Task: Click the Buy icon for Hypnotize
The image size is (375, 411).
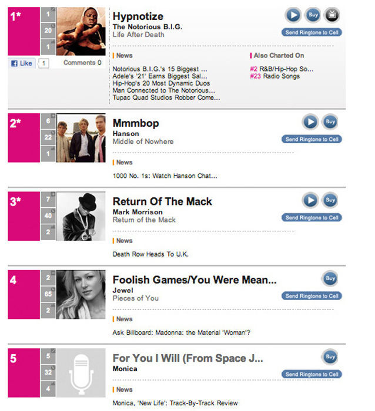Action: [x=312, y=15]
